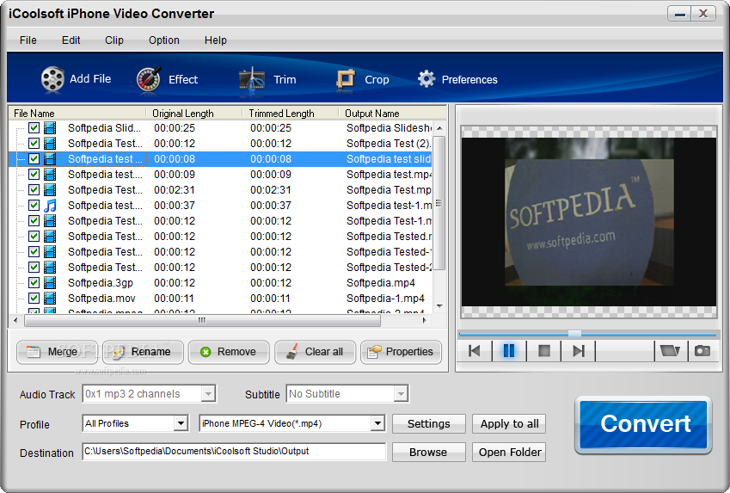Select the Softpedia.mov file row

221,299
